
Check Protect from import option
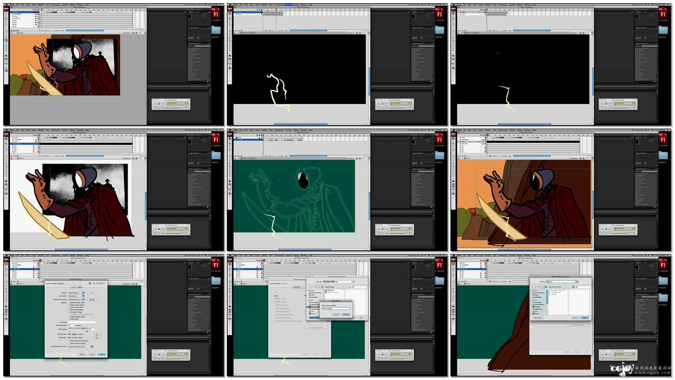pyautogui.click(x=69, y=305)
